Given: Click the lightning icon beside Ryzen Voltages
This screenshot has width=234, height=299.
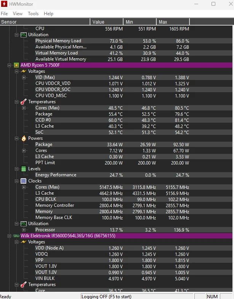Looking at the screenshot, I should tap(24, 71).
